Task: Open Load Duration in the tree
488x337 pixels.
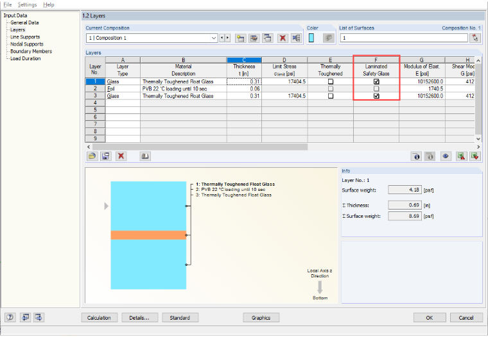Action: [x=26, y=58]
